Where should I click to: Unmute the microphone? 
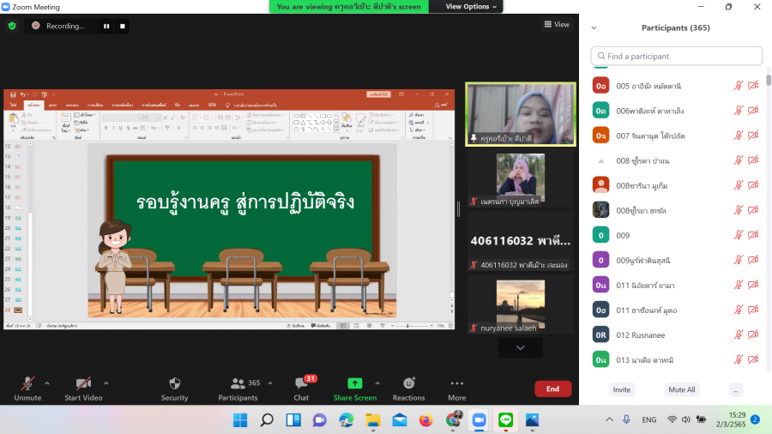(x=27, y=383)
